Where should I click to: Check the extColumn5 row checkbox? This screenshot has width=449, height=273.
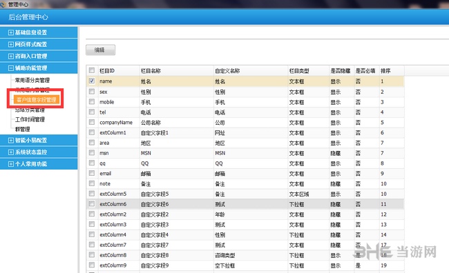pyautogui.click(x=92, y=194)
